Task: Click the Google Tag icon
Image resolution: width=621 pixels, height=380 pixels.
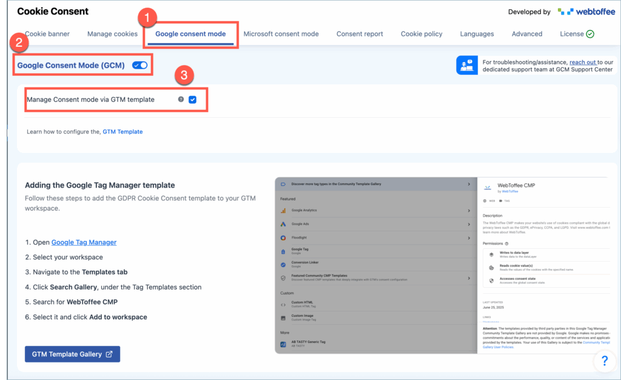Action: tap(283, 251)
